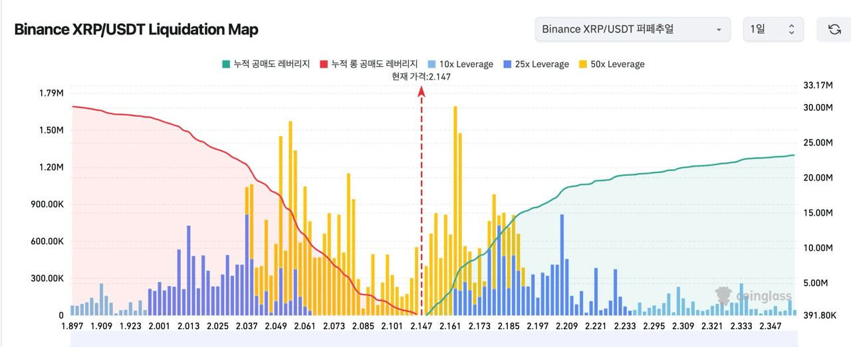Click the 2.185 price axis label
851x347 pixels.
pyautogui.click(x=508, y=326)
